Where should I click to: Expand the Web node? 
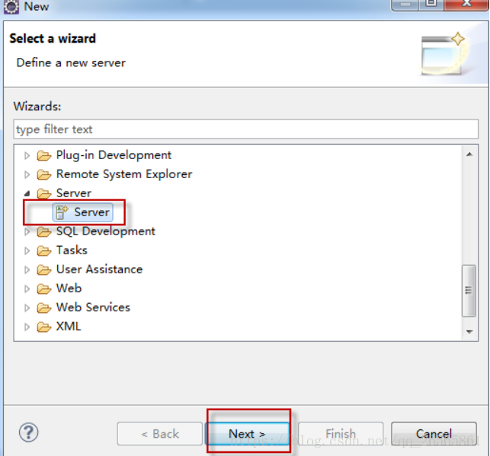coord(27,289)
